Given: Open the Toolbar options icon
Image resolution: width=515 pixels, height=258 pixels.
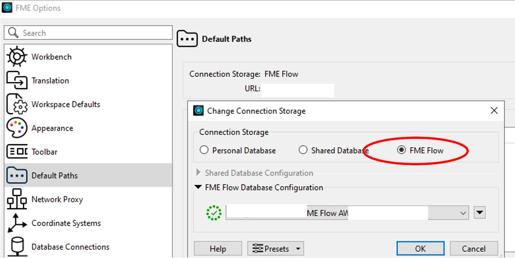Looking at the screenshot, I should (17, 152).
